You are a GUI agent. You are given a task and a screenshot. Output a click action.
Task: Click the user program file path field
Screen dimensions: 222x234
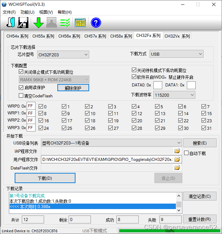(x=107, y=160)
